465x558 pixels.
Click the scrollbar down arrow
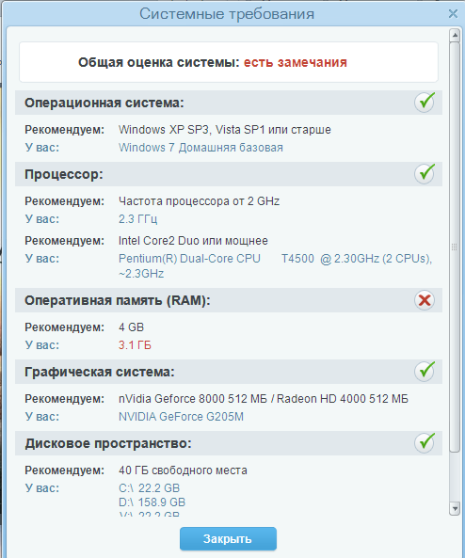(455, 508)
